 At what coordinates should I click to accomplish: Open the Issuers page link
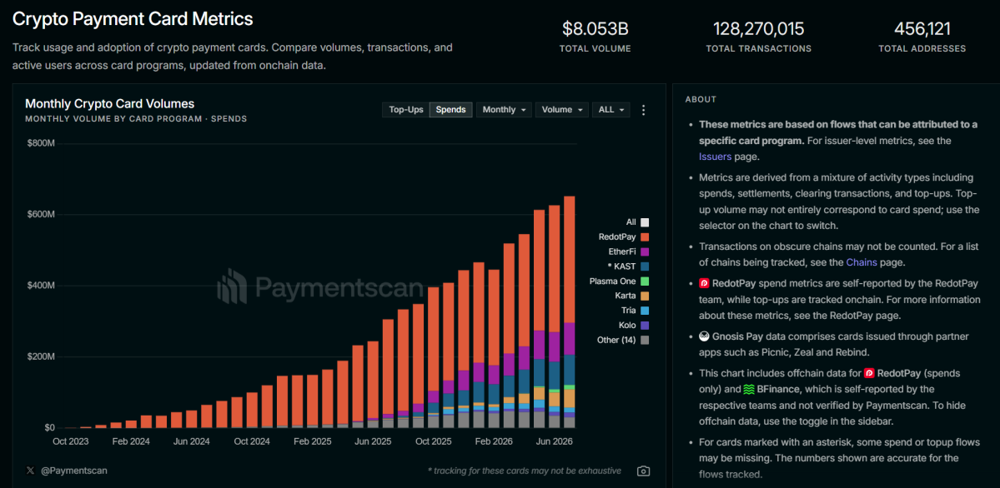point(716,156)
